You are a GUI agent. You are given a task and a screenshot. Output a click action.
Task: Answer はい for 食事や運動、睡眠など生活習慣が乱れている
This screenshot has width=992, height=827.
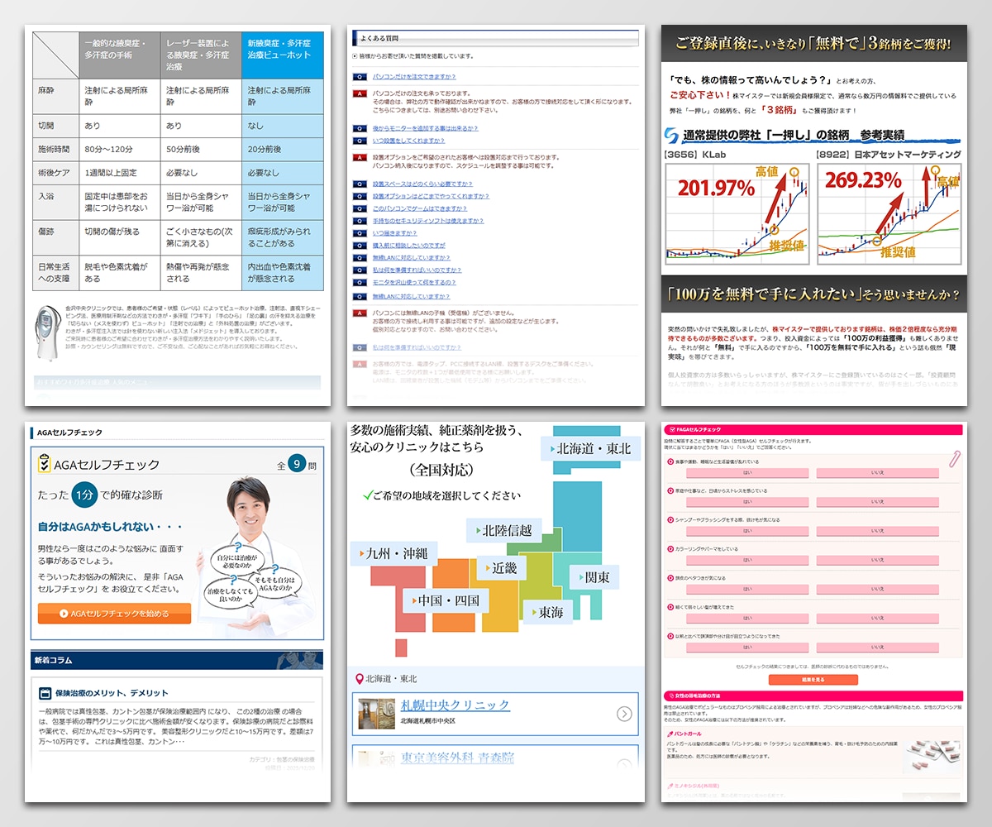click(x=746, y=473)
